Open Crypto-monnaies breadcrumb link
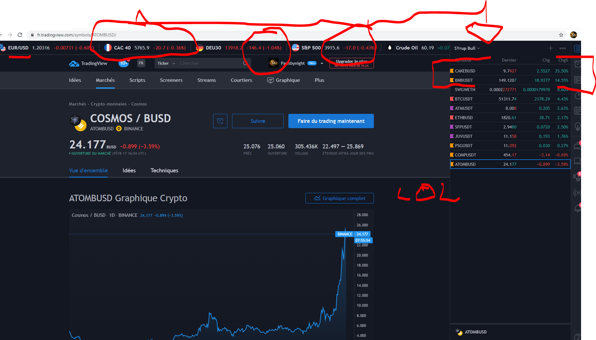This screenshot has height=340, width=596. pyautogui.click(x=109, y=104)
